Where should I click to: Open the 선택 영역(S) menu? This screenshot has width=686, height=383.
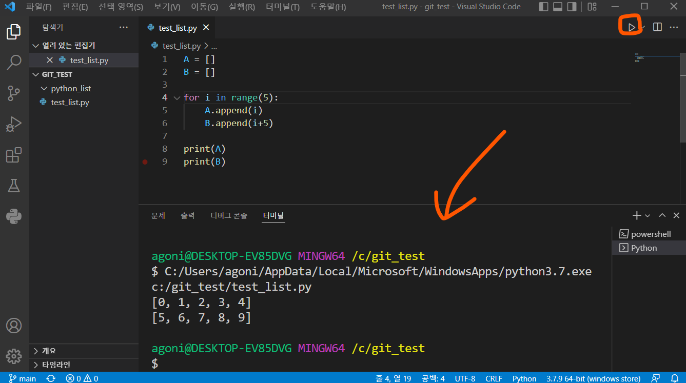(121, 7)
